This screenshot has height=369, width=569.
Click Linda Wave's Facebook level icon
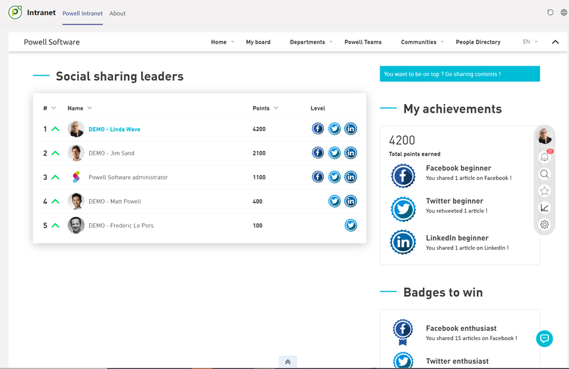(318, 128)
